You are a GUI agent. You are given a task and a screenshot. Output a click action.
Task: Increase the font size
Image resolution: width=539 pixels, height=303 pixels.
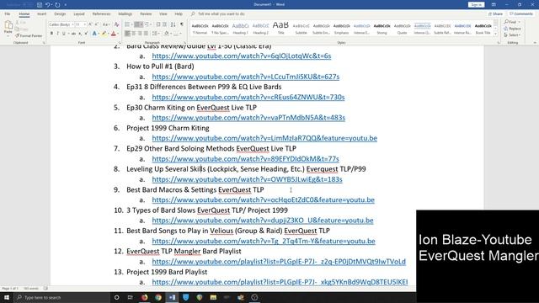coord(90,24)
